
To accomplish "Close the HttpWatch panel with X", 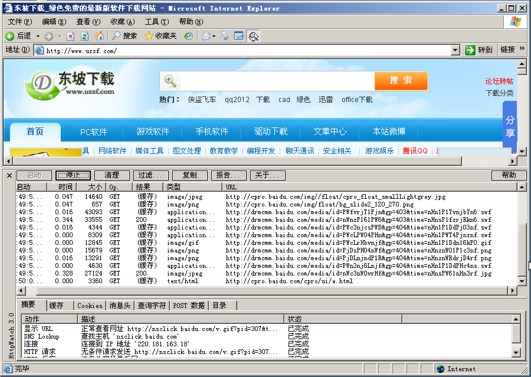I will coord(9,175).
